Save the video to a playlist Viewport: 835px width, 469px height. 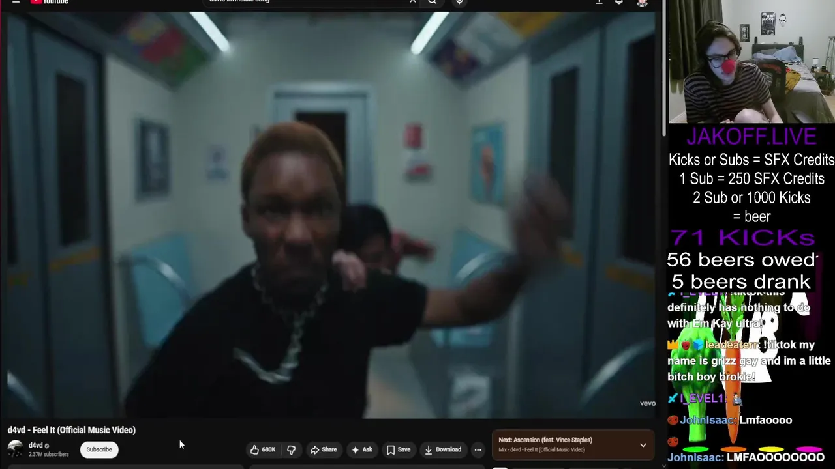coord(399,449)
